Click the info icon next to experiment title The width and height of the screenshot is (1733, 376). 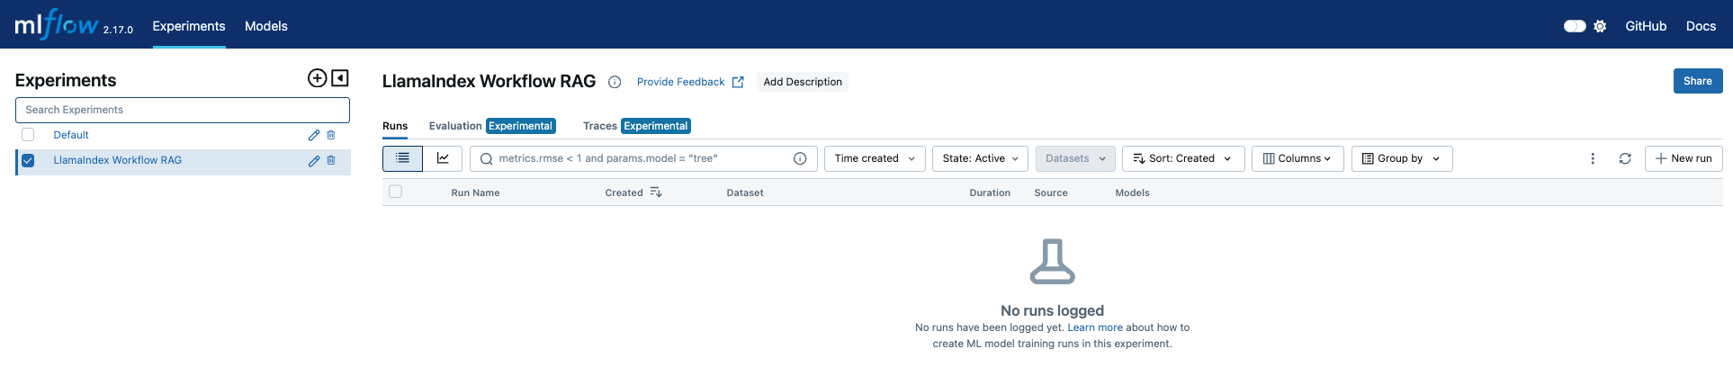[x=615, y=82]
